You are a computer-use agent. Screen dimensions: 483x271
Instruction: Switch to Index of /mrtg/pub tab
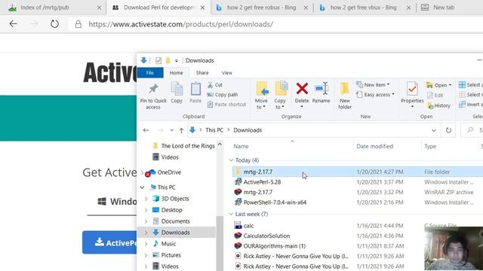[52, 8]
